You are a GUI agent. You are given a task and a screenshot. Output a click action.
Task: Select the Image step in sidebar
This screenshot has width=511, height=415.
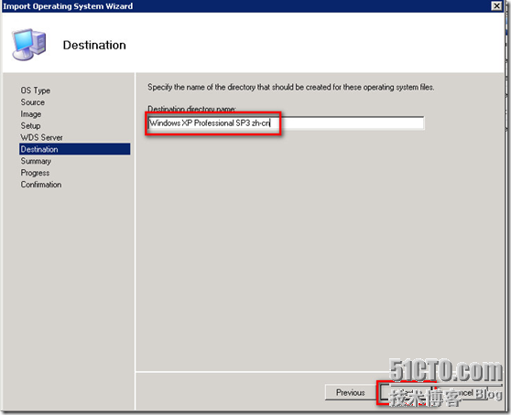(x=31, y=114)
